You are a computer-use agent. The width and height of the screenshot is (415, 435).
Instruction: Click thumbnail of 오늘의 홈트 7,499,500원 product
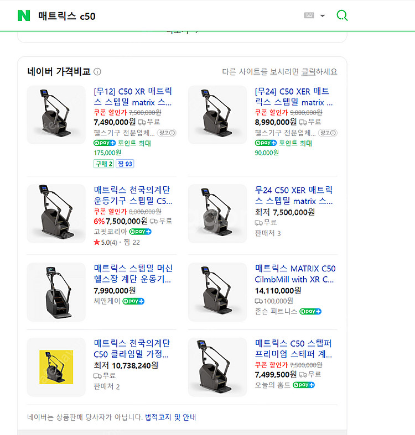(217, 367)
